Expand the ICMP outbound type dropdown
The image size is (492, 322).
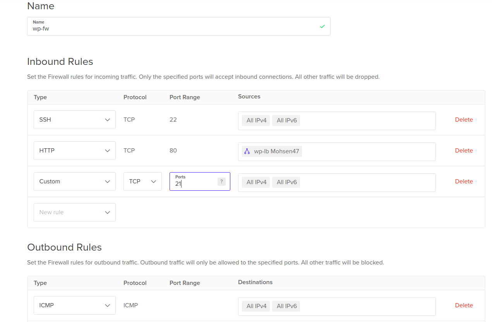[75, 305]
